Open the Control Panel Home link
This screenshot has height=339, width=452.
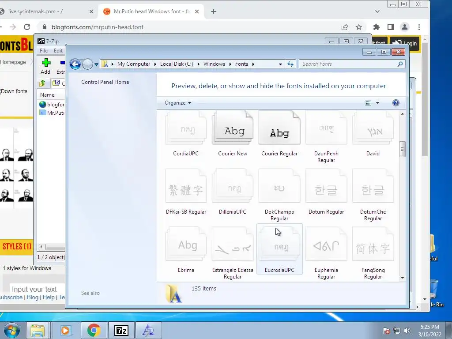(x=105, y=82)
